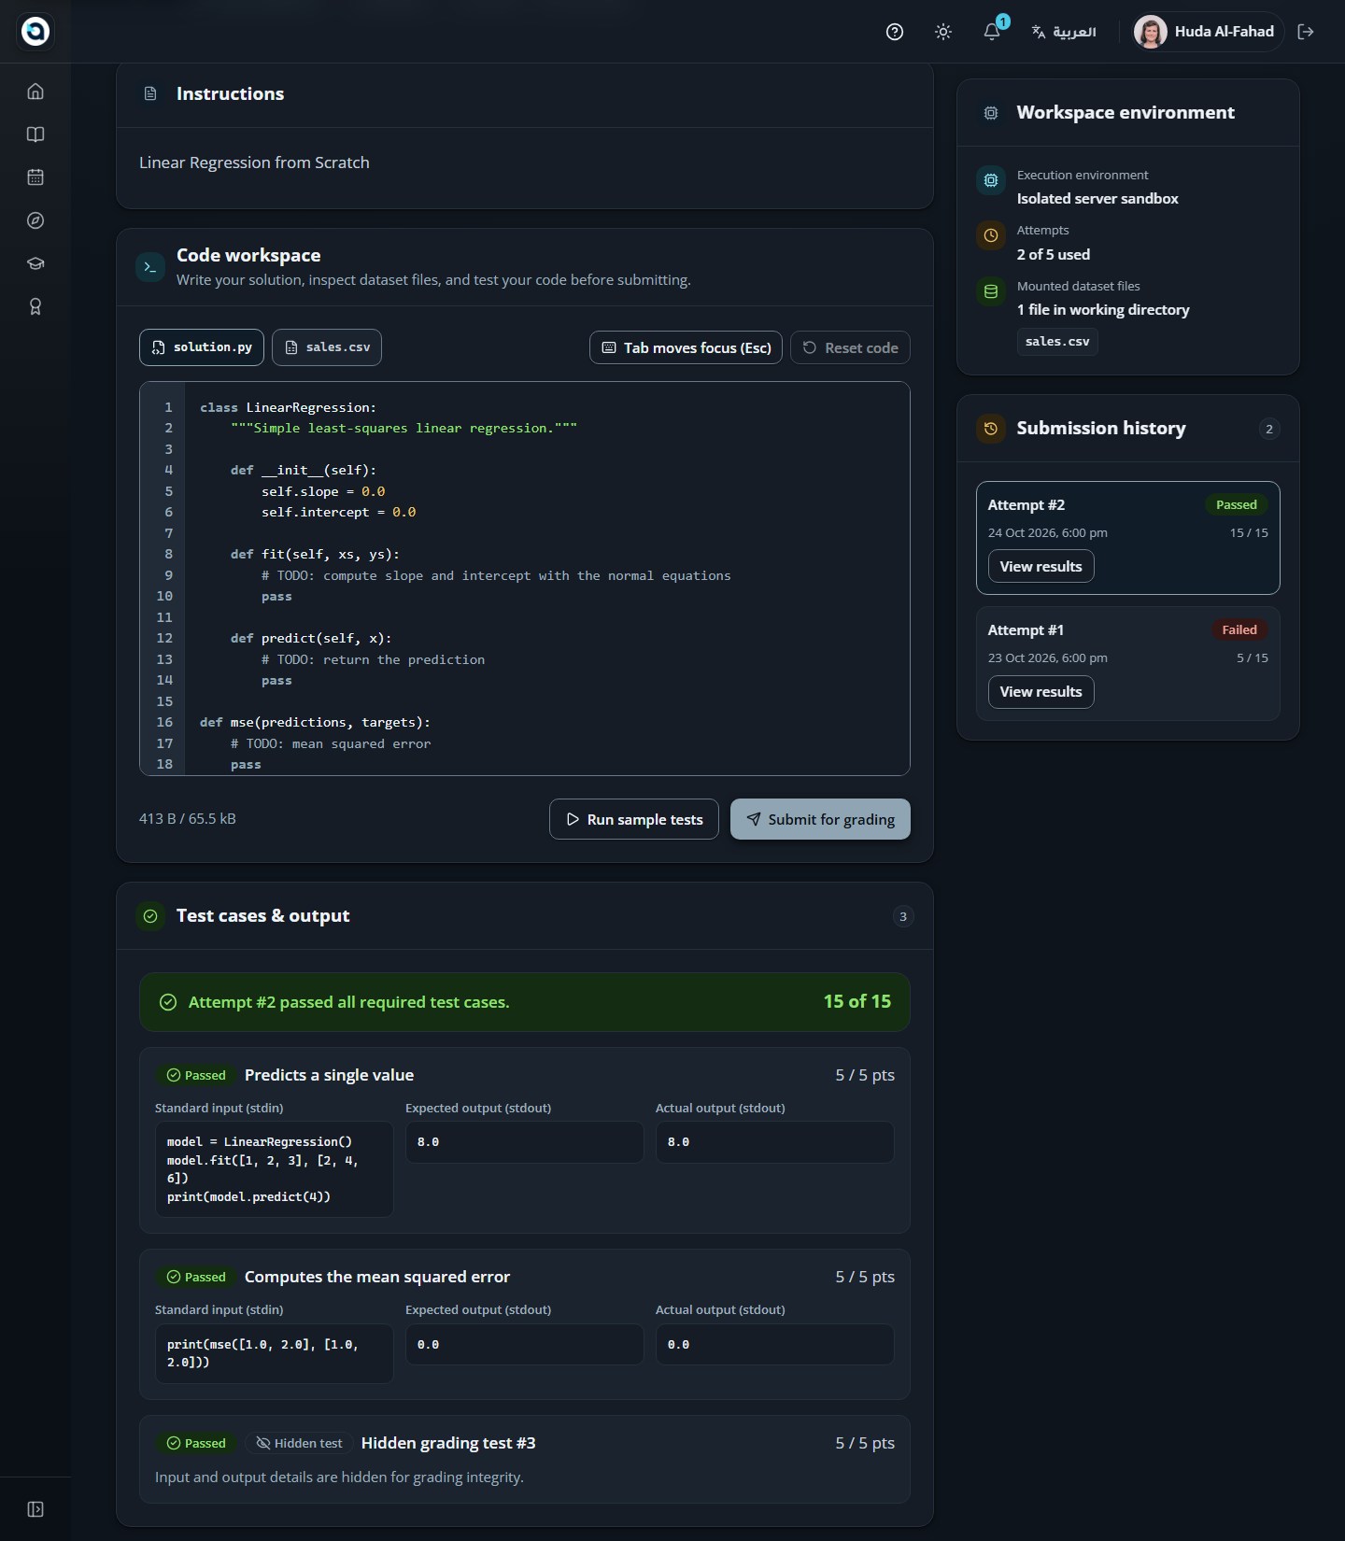Click Run sample tests
Viewport: 1345px width, 1541px height.
click(x=634, y=819)
